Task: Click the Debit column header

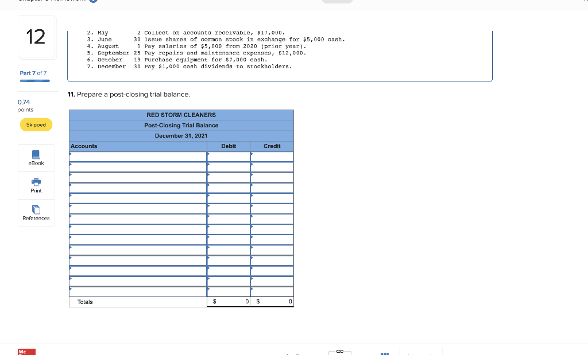Action: click(229, 146)
